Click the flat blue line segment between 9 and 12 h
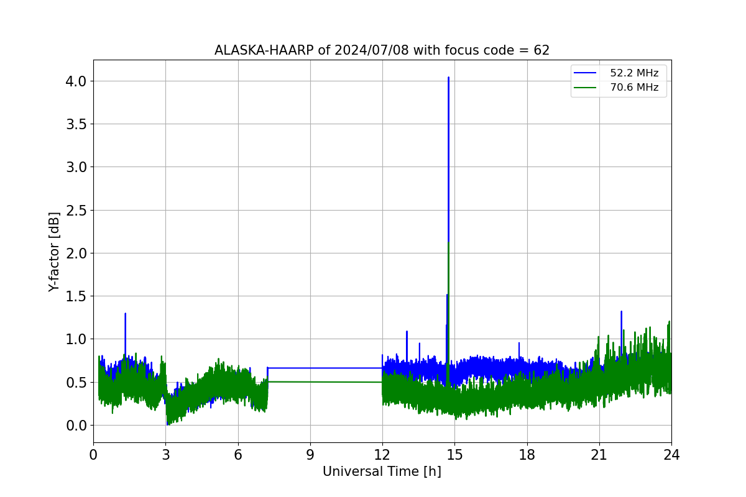 [346, 368]
